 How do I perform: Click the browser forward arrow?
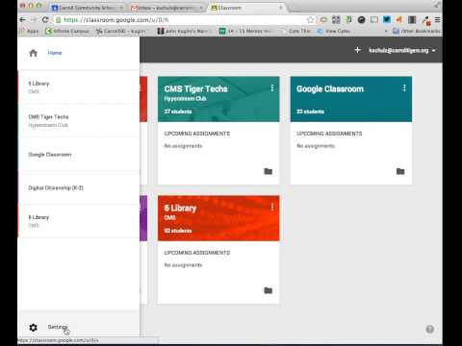coord(34,20)
